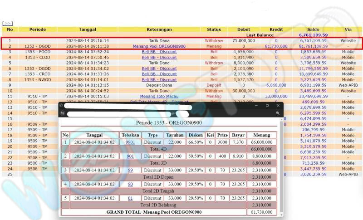The height and width of the screenshot is (220, 363).
Task: Click Tebakan number 9901 link
Action: [x=130, y=142]
